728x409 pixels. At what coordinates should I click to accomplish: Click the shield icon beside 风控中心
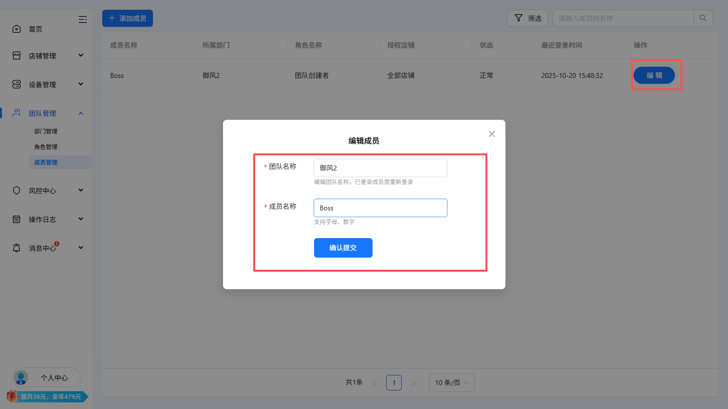pyautogui.click(x=17, y=191)
